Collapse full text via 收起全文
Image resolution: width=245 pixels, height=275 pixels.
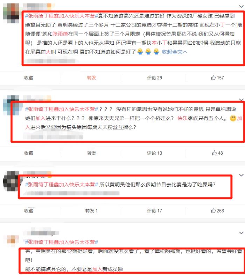pyautogui.click(x=174, y=52)
